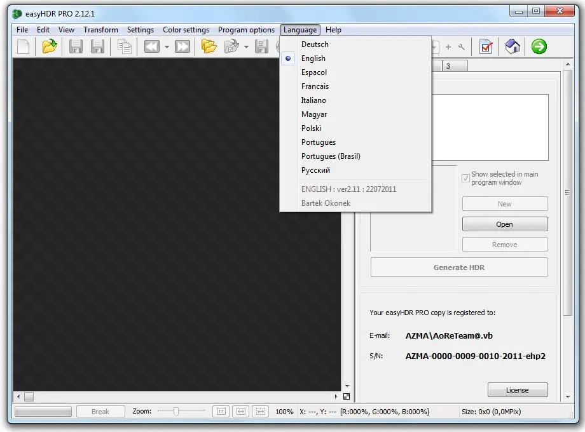Click the right panel vertical scrollbar thumb

click(x=567, y=192)
